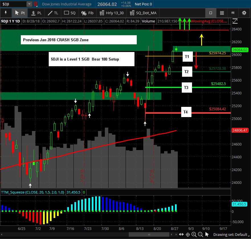The height and width of the screenshot is (239, 251).
Task: Select the Pt pointer tool
Action: 19,13
